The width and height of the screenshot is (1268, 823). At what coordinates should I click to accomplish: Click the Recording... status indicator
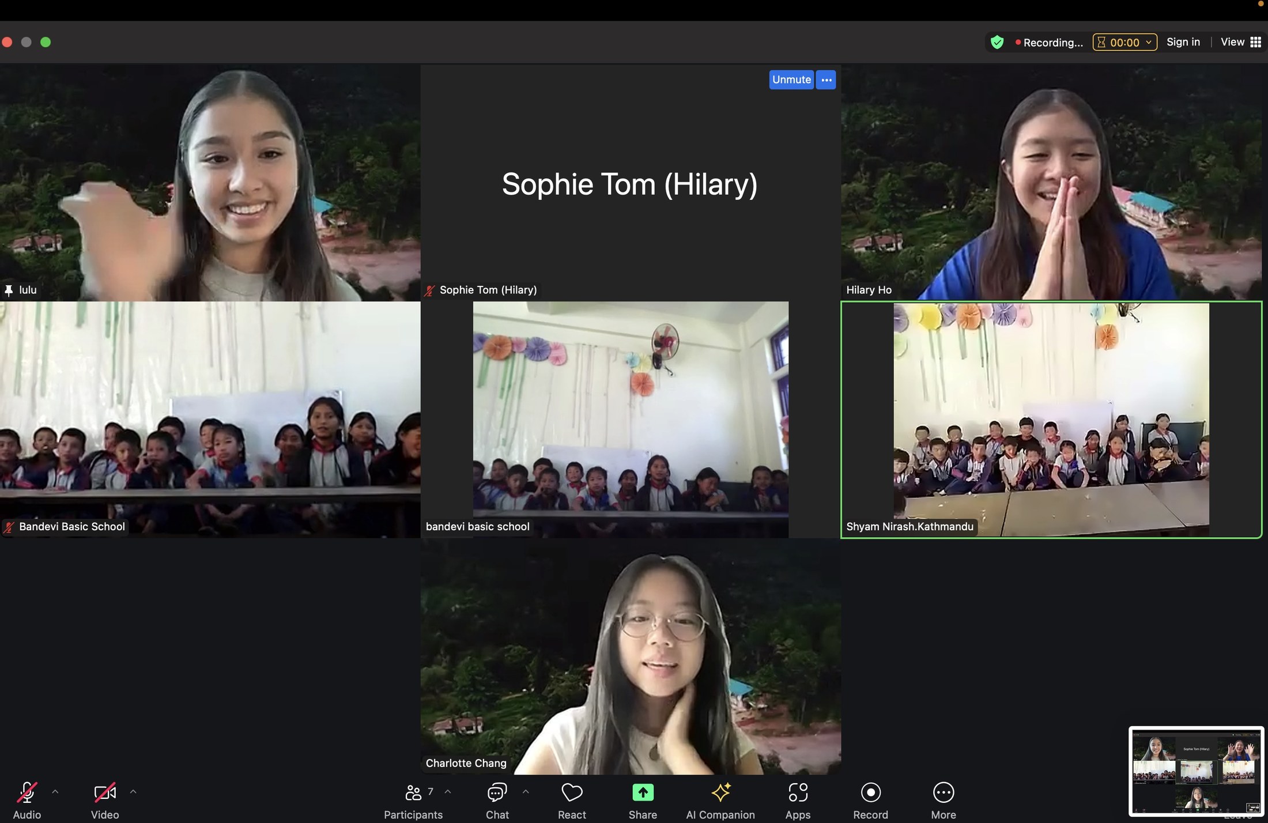point(1049,42)
